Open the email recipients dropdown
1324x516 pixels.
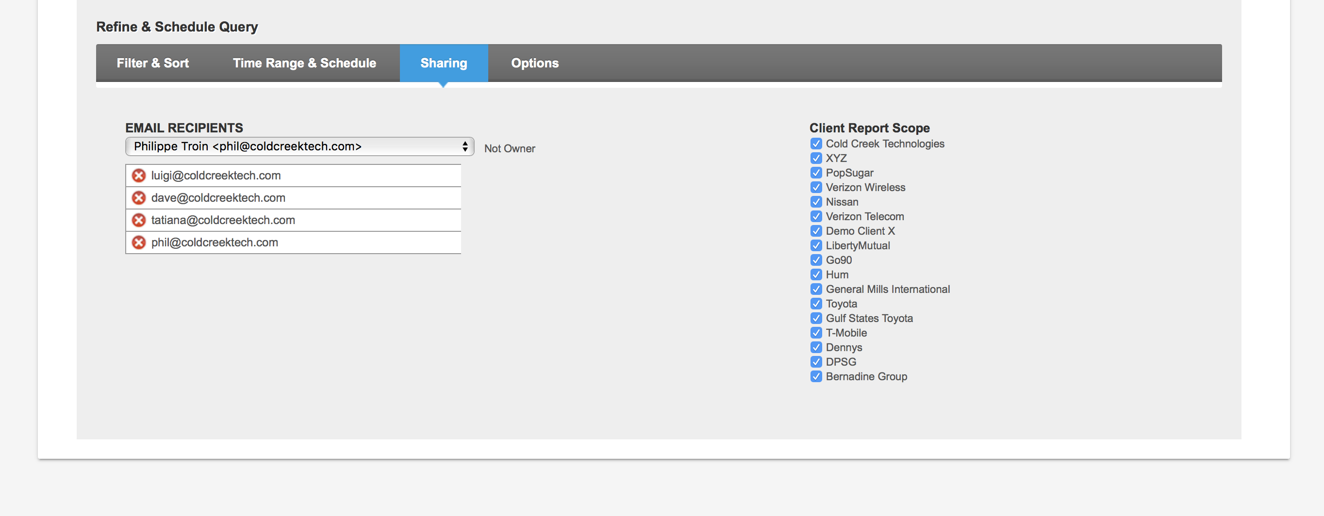click(x=299, y=146)
